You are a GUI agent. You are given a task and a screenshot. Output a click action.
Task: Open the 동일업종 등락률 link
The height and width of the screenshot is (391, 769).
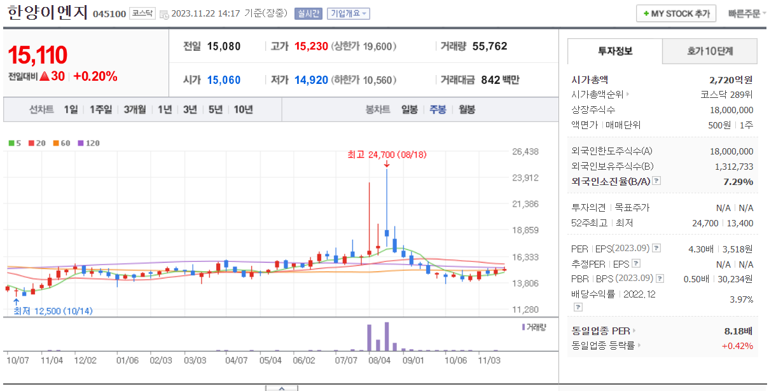click(x=606, y=346)
